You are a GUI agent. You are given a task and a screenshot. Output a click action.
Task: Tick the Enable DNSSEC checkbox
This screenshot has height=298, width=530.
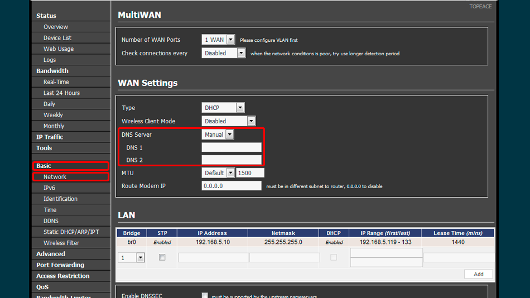pyautogui.click(x=205, y=295)
